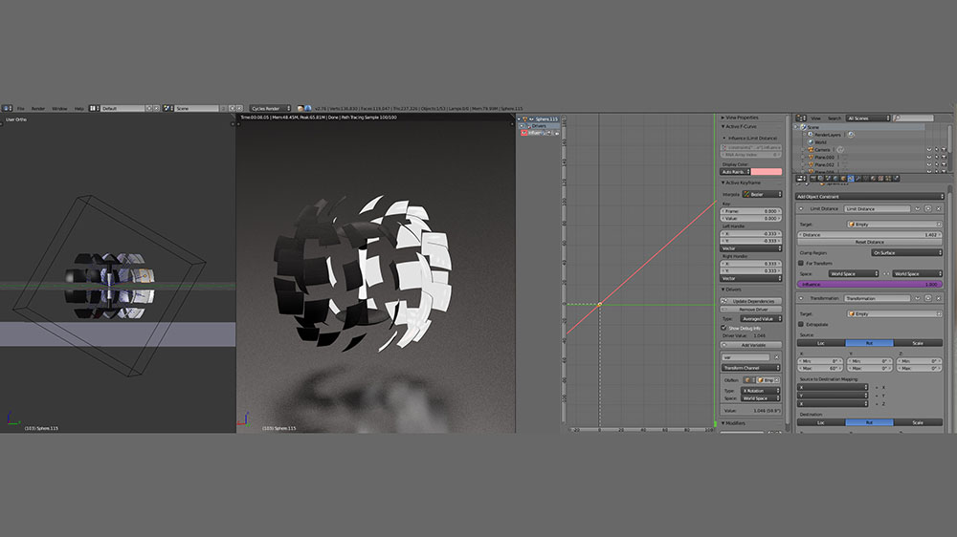Open Clamp Region 'On Surface' dropdown

pyautogui.click(x=907, y=253)
